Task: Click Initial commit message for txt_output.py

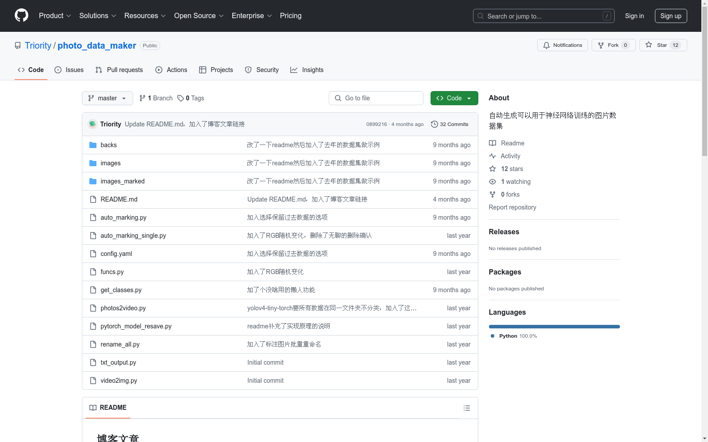Action: click(x=265, y=362)
